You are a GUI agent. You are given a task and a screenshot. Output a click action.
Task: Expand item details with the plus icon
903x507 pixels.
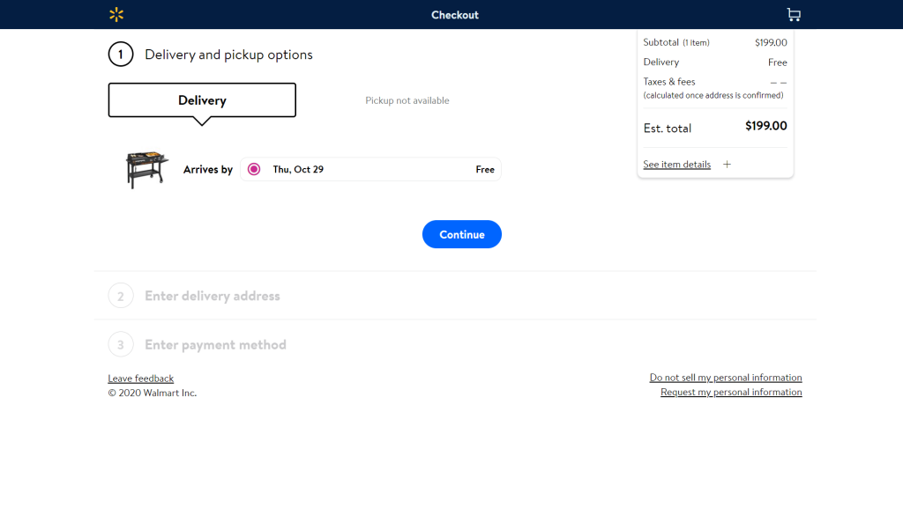click(x=727, y=165)
